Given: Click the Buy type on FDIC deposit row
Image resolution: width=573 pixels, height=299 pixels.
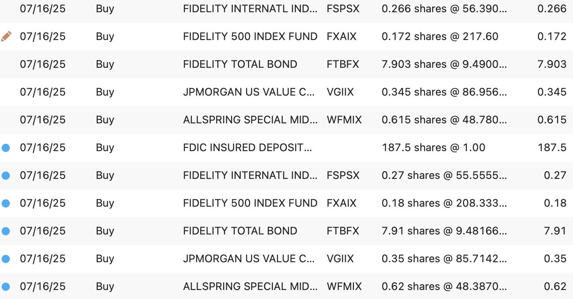Looking at the screenshot, I should pos(105,148).
